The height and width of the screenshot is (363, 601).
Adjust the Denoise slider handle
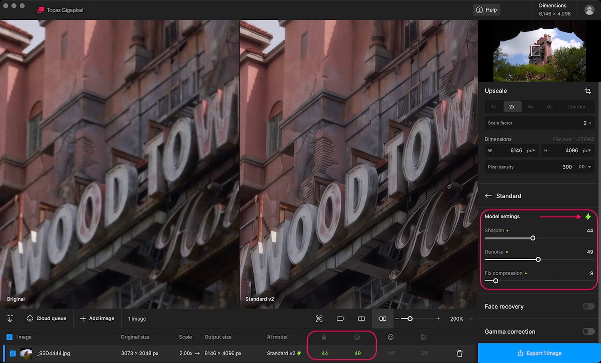(538, 259)
